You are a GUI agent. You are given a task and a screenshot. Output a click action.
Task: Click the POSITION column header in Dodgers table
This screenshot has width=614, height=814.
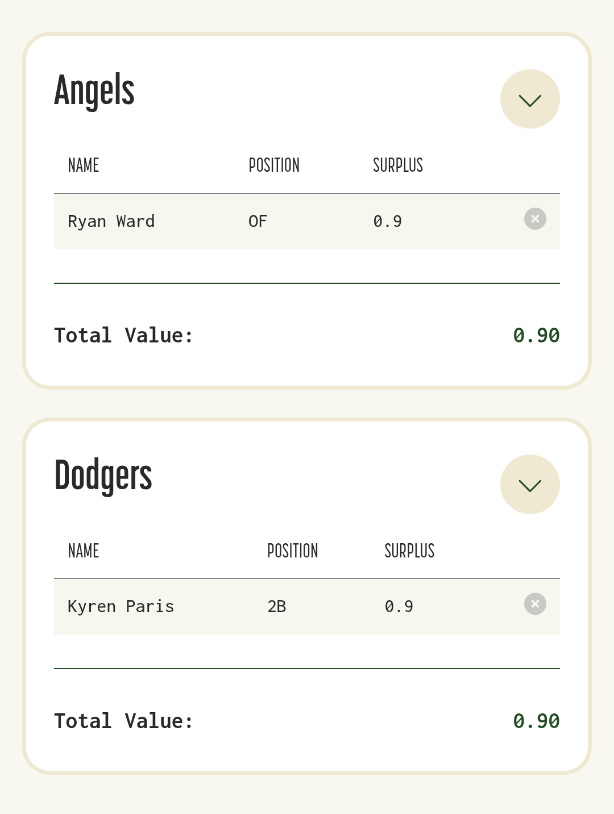point(293,551)
